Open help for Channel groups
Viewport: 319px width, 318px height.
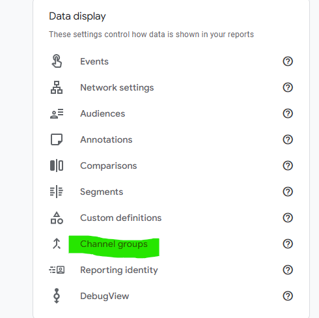pyautogui.click(x=288, y=244)
